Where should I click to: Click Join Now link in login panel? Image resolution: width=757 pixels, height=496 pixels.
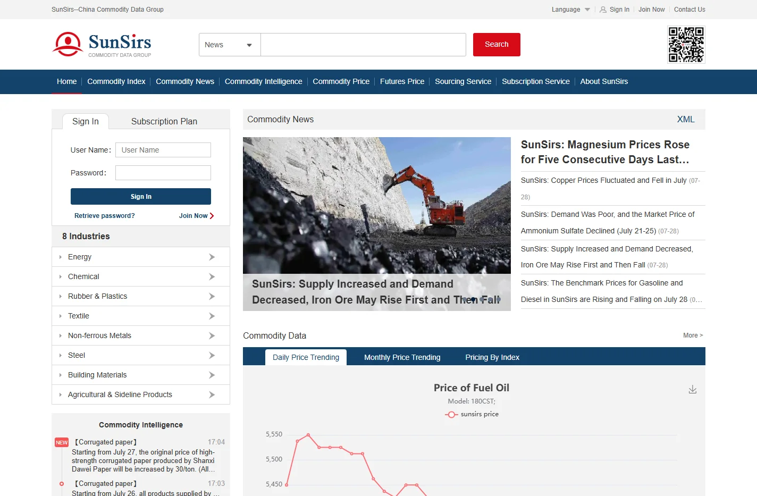[x=194, y=216]
